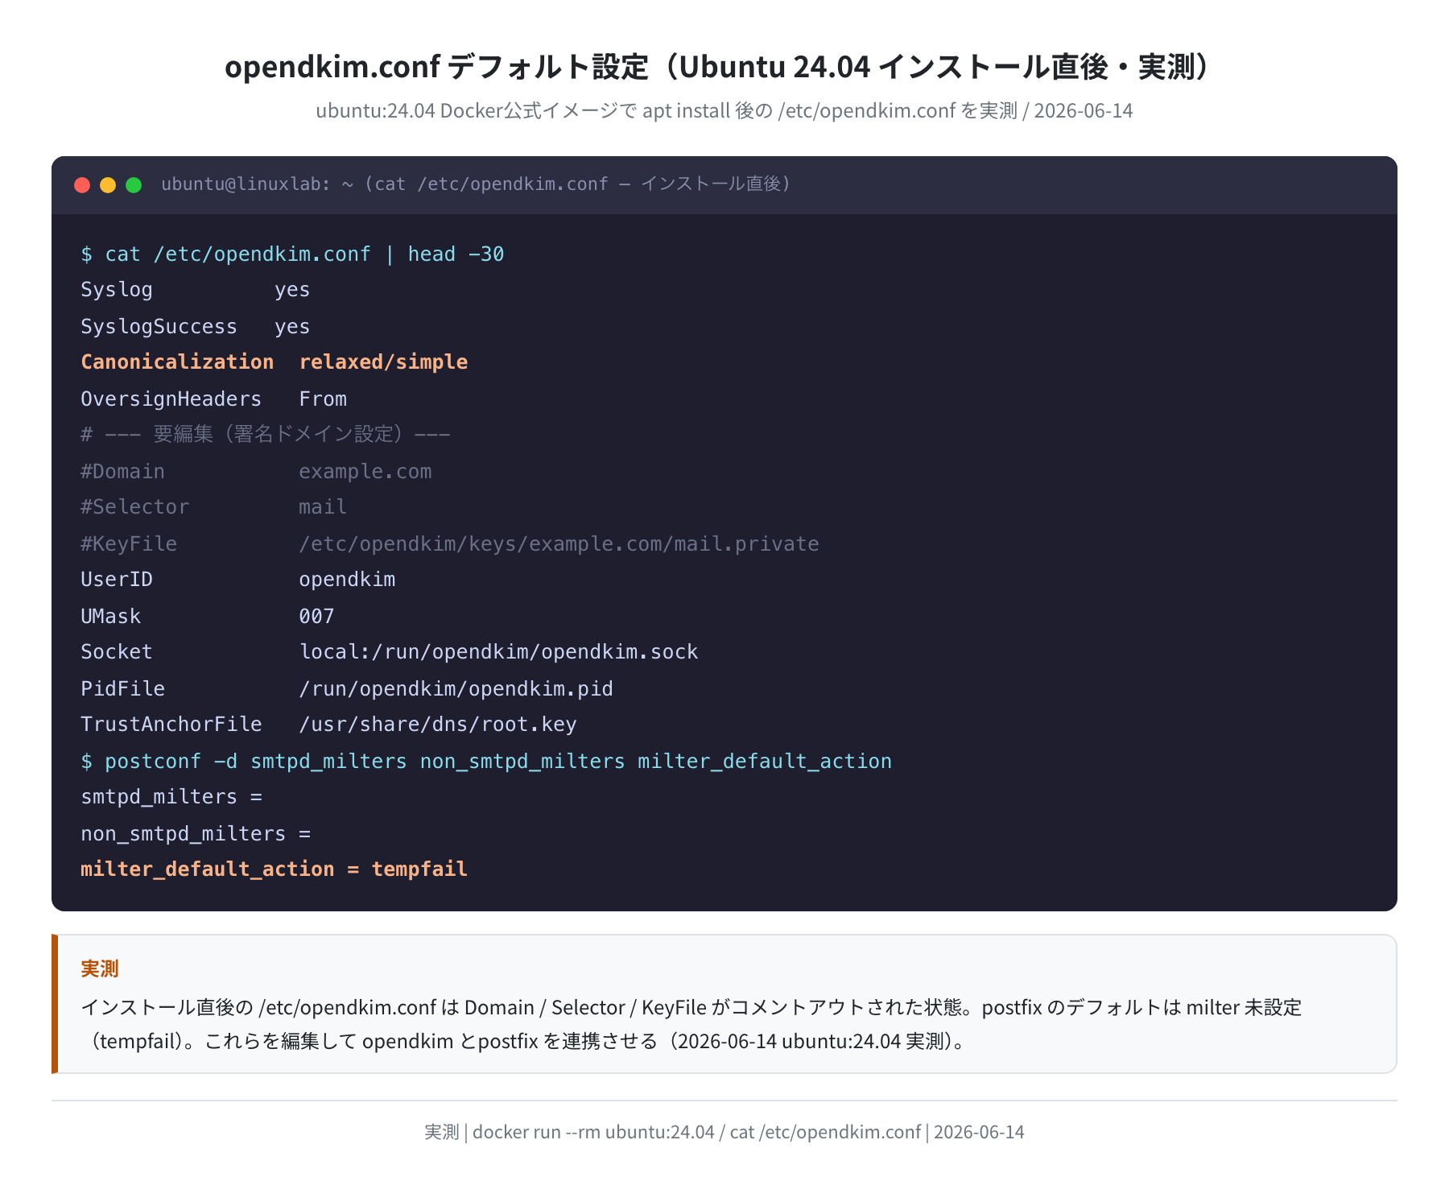1449x1177 pixels.
Task: Click the 'SyslogSuccess yes' config line
Action: (x=195, y=327)
